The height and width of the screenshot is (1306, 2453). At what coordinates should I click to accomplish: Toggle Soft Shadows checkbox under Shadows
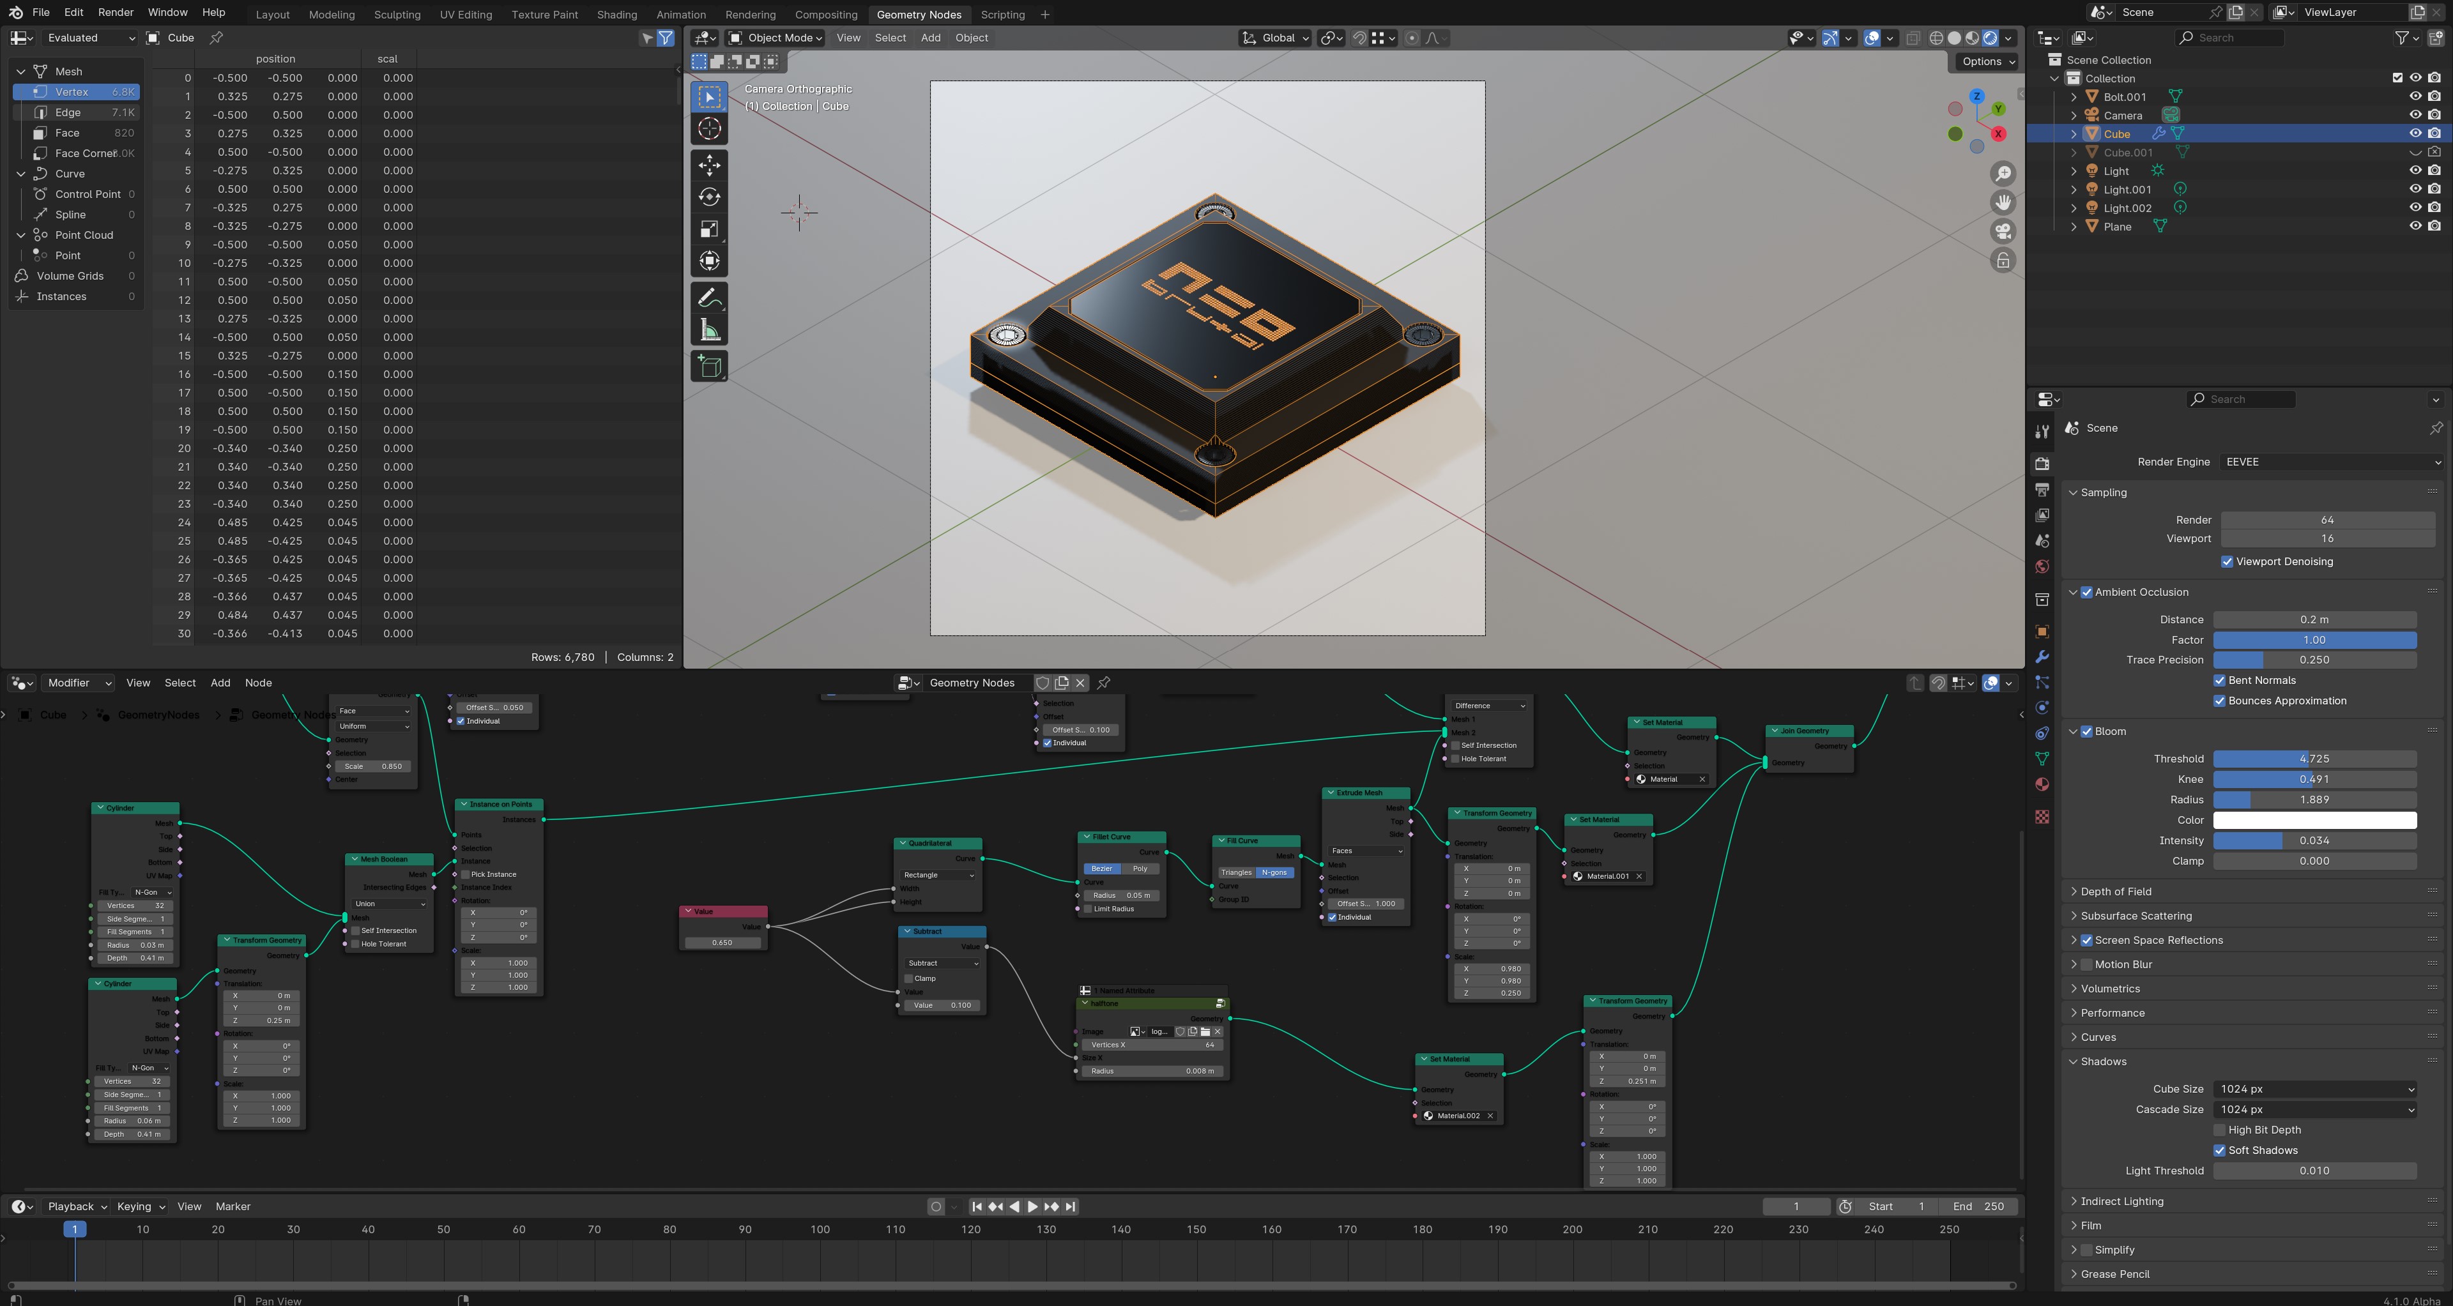(2219, 1150)
